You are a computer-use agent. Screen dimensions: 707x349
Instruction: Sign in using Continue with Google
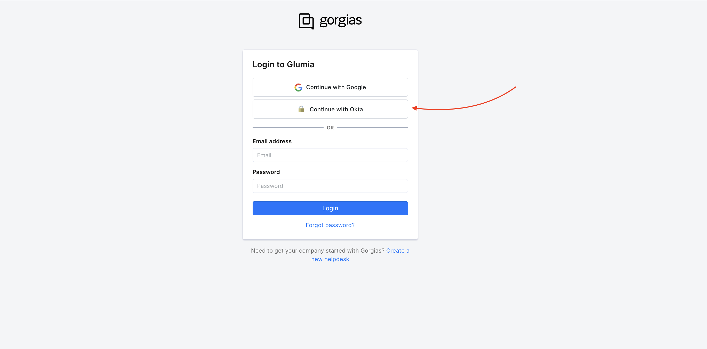[330, 87]
